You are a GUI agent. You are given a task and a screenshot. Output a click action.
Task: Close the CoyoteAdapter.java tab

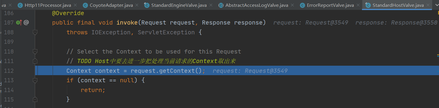(137, 5)
